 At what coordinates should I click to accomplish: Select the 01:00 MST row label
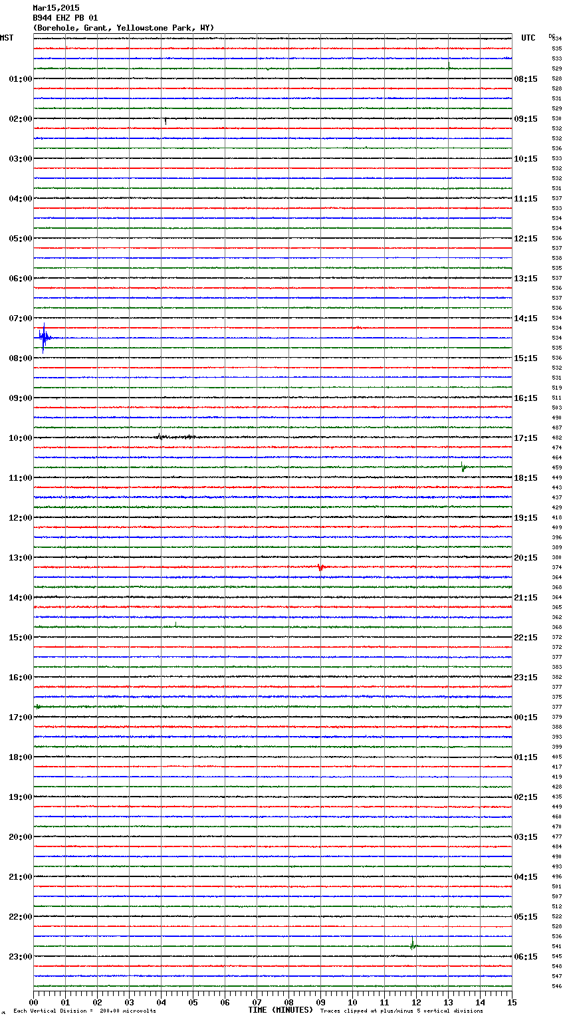pyautogui.click(x=21, y=79)
